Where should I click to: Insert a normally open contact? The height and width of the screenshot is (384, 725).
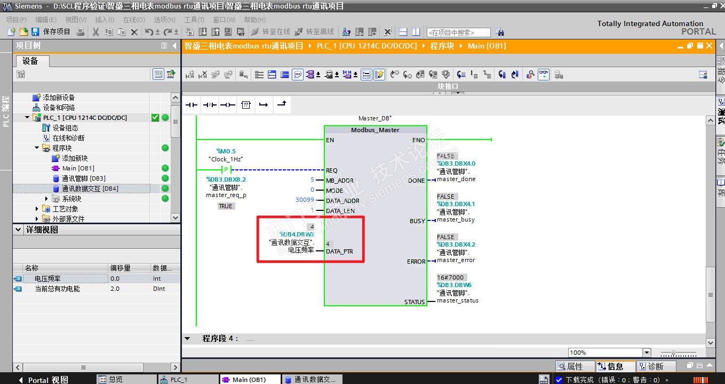tap(191, 105)
